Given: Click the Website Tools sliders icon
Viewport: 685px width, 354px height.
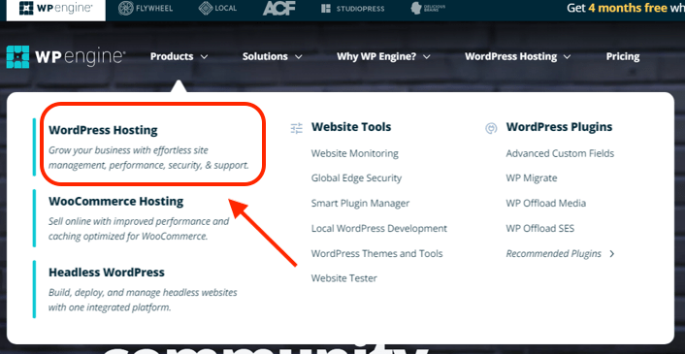Looking at the screenshot, I should pos(296,128).
